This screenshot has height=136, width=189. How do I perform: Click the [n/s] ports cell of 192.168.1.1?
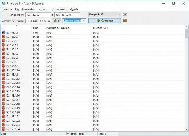[96, 33]
